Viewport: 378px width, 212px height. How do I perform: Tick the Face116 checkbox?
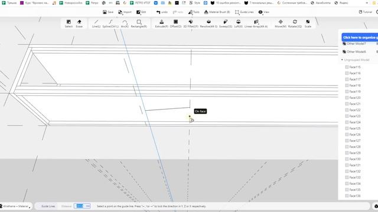point(347,73)
